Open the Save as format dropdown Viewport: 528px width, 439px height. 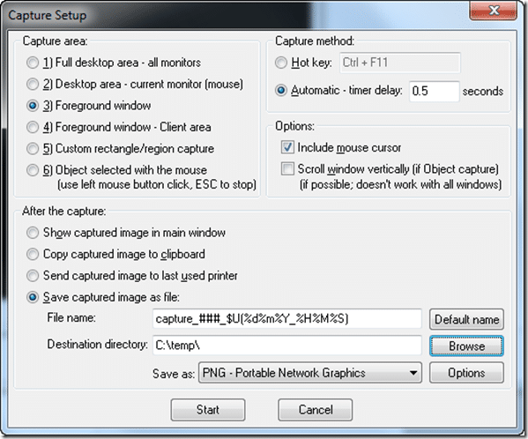point(310,373)
